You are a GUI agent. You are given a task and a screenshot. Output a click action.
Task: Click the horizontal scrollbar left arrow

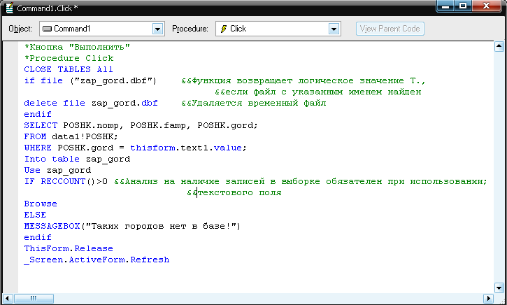pos(8,298)
